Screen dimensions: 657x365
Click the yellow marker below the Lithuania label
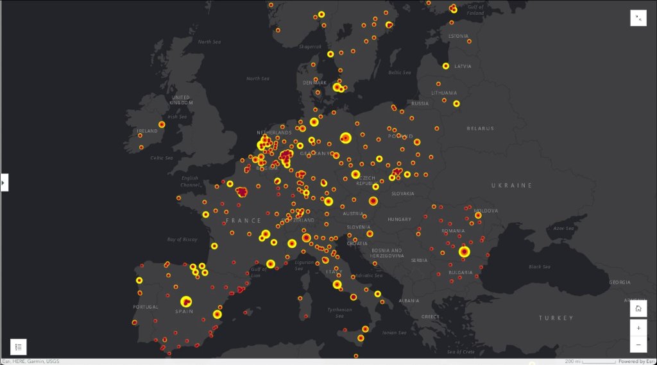pyautogui.click(x=456, y=103)
